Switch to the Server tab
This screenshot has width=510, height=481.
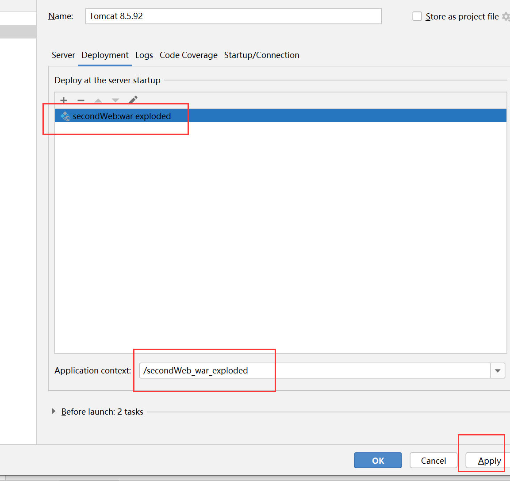click(63, 55)
